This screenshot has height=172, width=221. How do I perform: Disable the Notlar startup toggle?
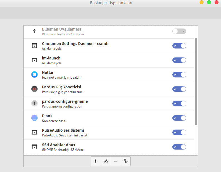(x=179, y=74)
